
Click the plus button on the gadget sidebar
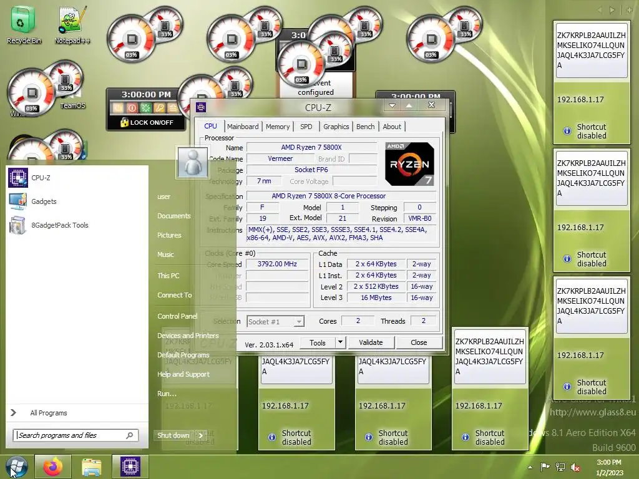pyautogui.click(x=630, y=10)
